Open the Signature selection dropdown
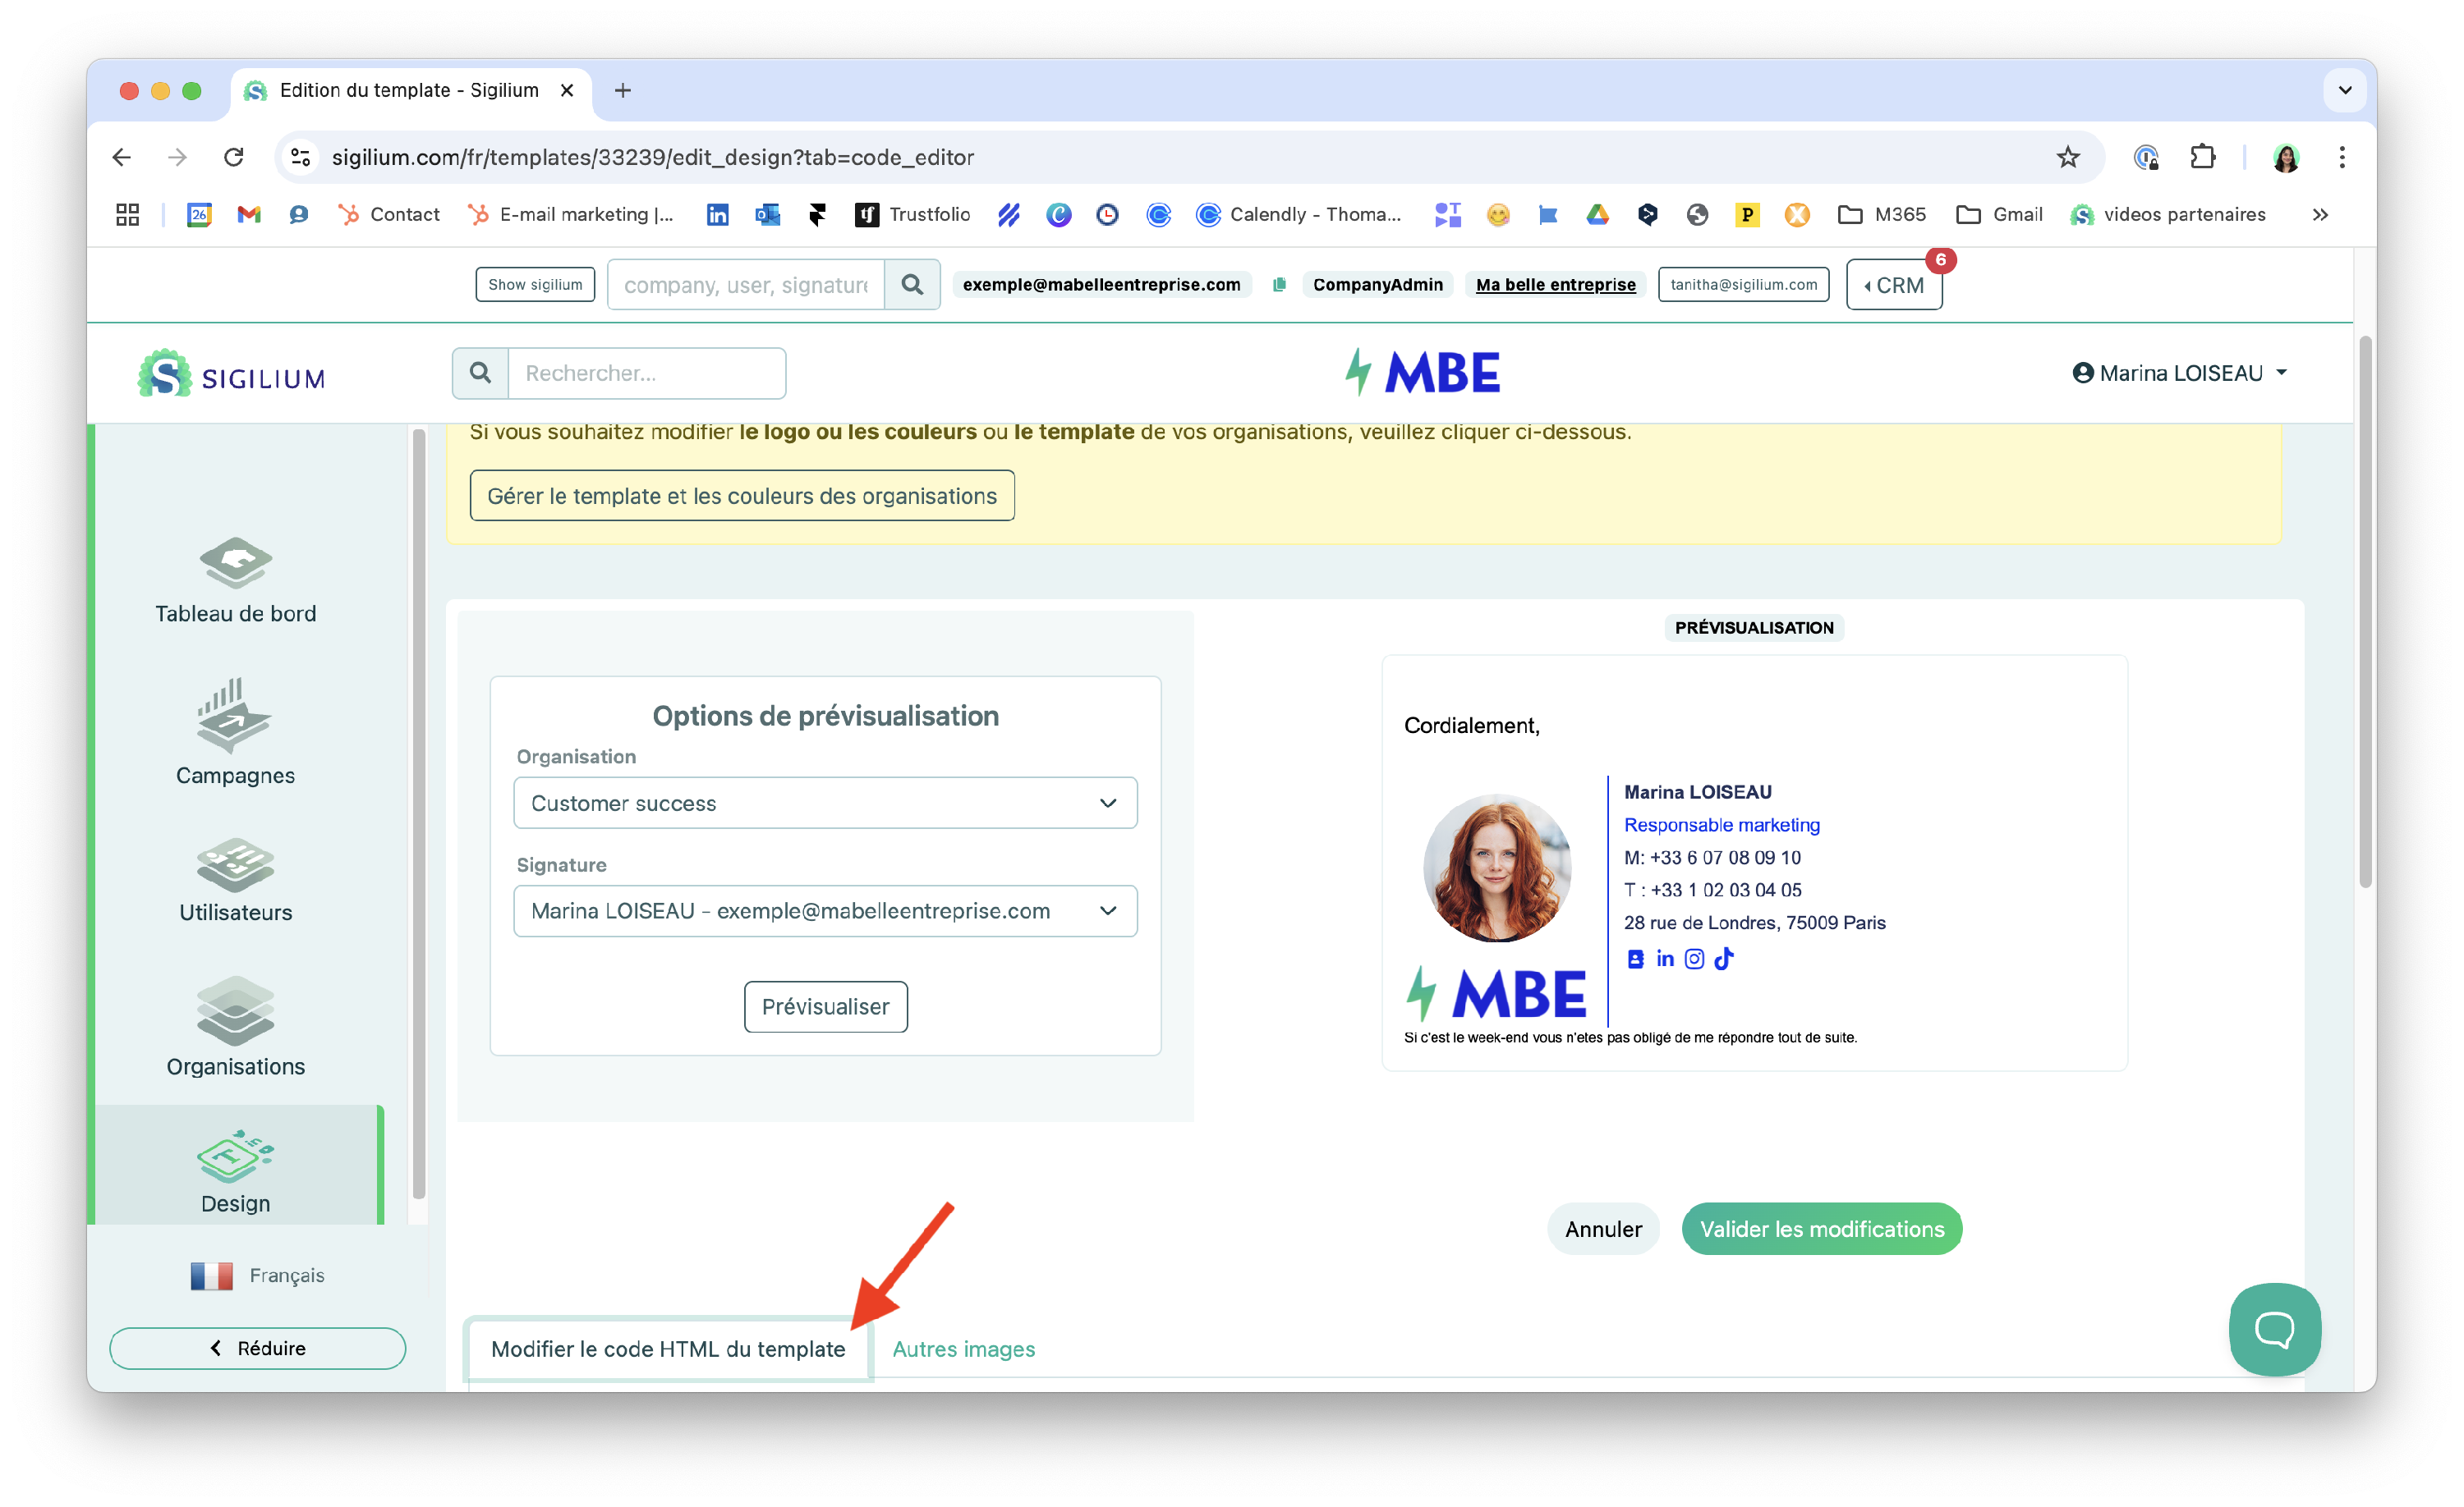Image resolution: width=2464 pixels, height=1507 pixels. click(x=825, y=910)
